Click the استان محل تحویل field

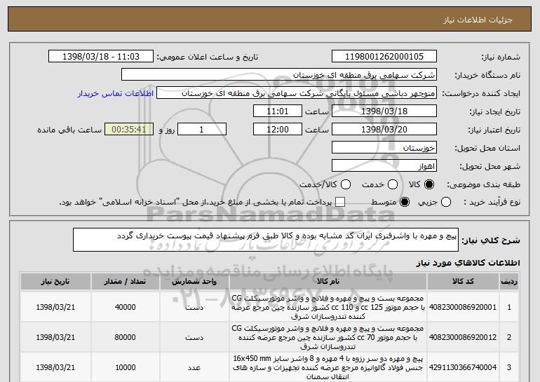point(383,148)
